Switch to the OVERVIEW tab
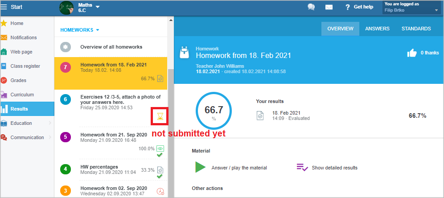Screen dimensions: 444x198 tap(341, 29)
